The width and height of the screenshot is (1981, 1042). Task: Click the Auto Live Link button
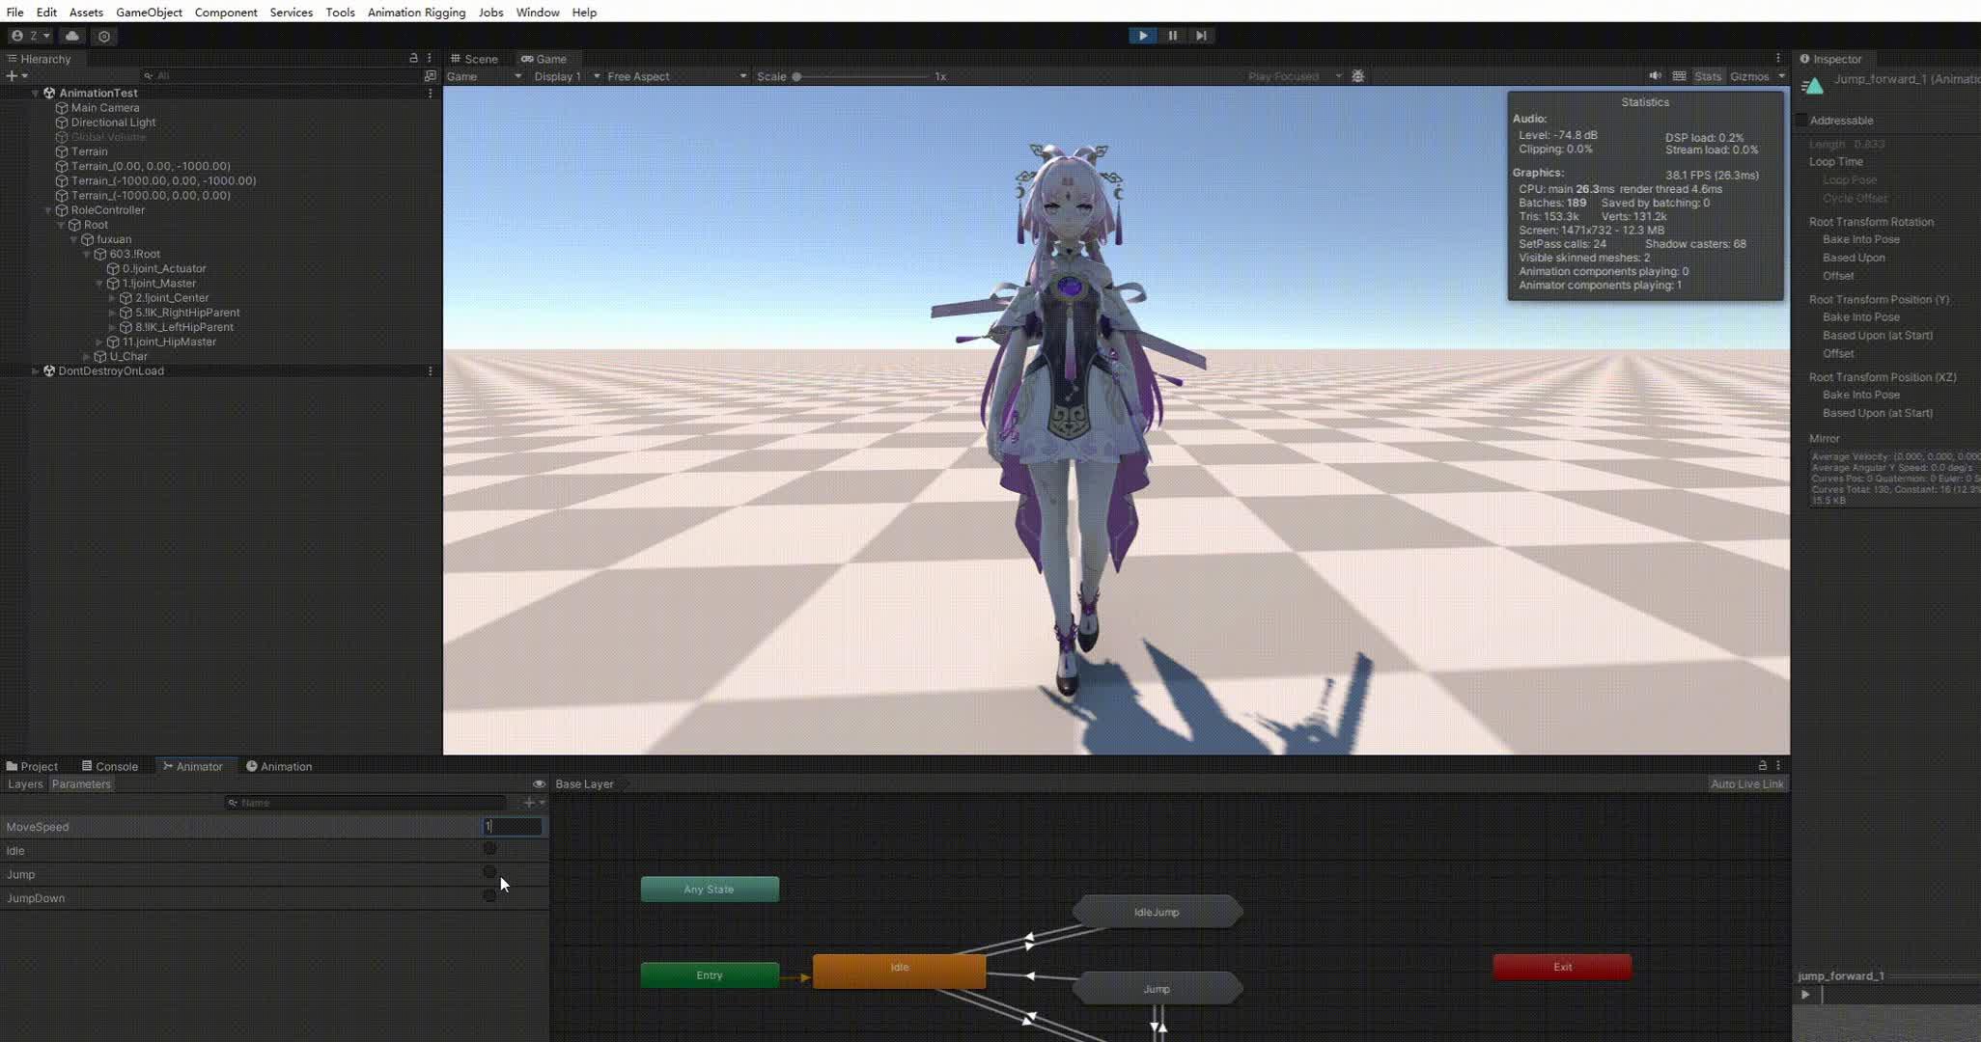tap(1746, 784)
